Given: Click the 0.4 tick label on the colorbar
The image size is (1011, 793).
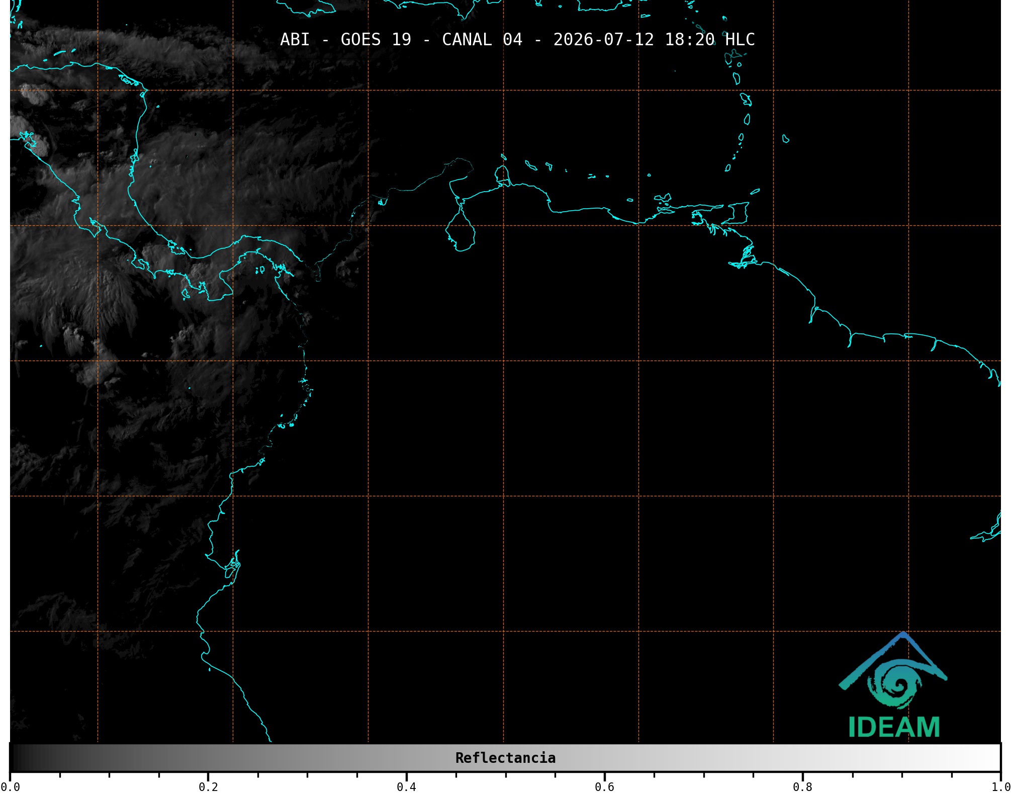Looking at the screenshot, I should click(406, 787).
